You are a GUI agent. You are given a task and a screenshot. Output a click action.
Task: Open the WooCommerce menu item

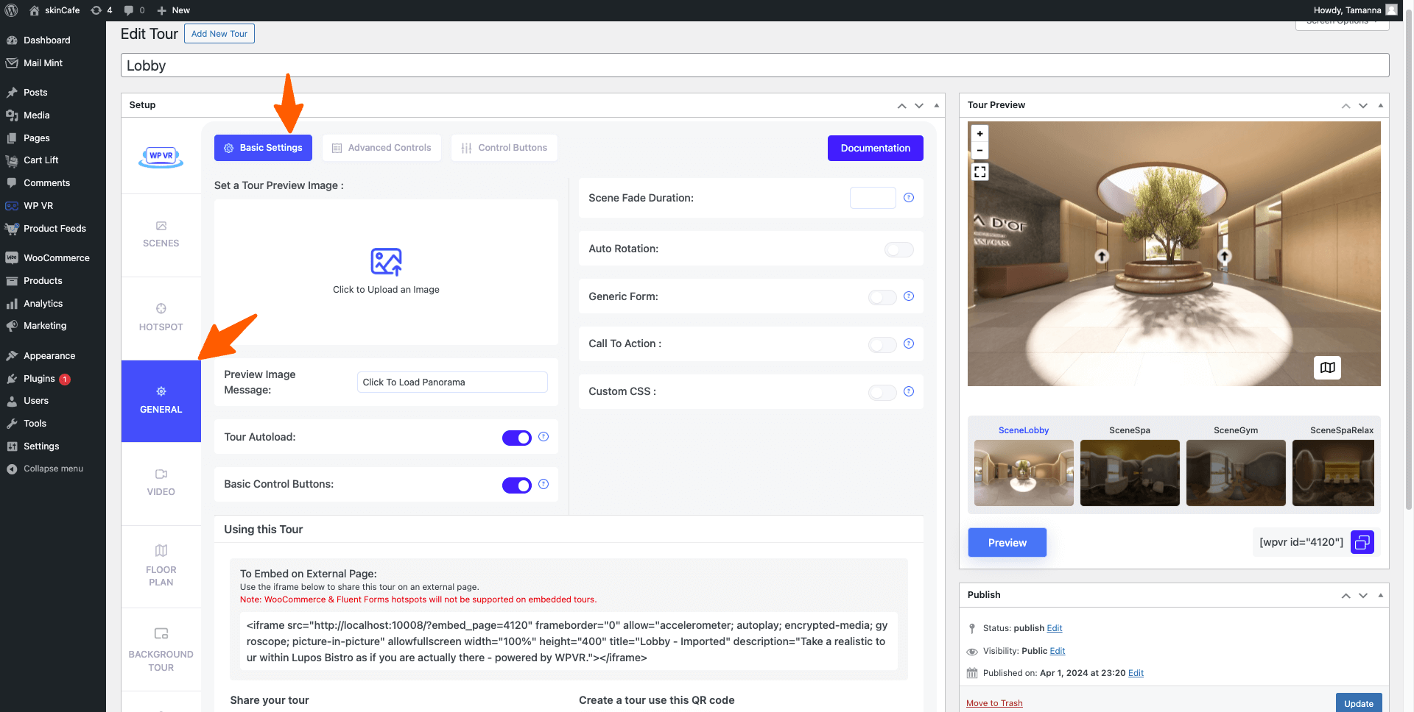[56, 257]
